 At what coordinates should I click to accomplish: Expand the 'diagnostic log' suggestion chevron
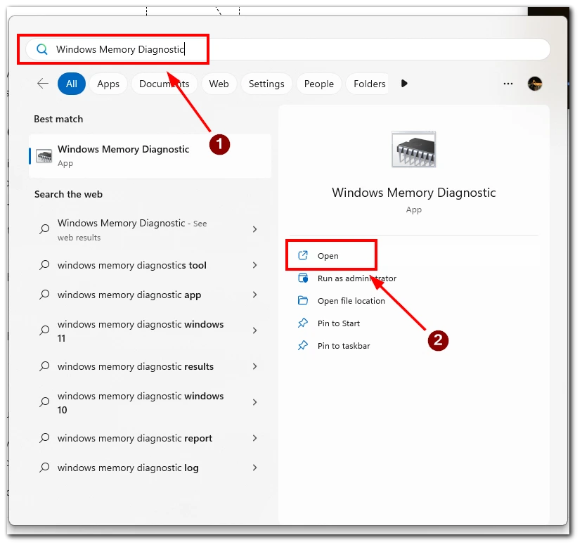pos(254,468)
